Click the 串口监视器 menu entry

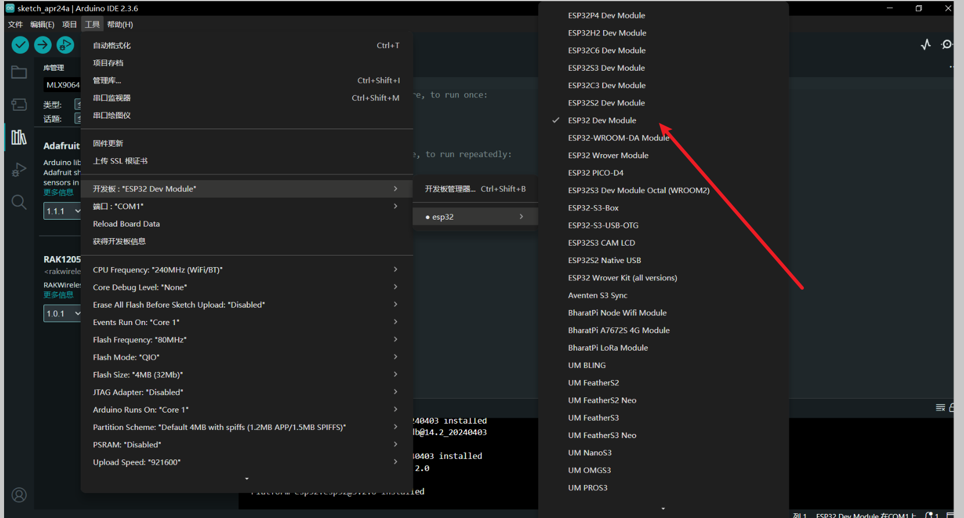(112, 98)
